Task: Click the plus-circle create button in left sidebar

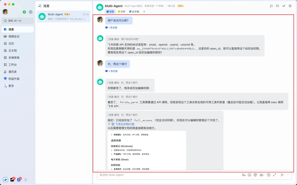Action: (x=31, y=12)
